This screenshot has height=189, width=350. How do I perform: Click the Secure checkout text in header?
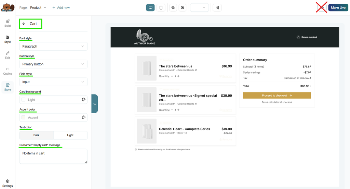[x=309, y=37]
